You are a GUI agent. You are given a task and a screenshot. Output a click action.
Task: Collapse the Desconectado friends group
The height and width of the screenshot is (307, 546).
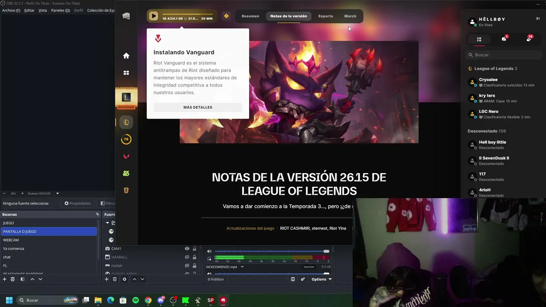[487, 131]
